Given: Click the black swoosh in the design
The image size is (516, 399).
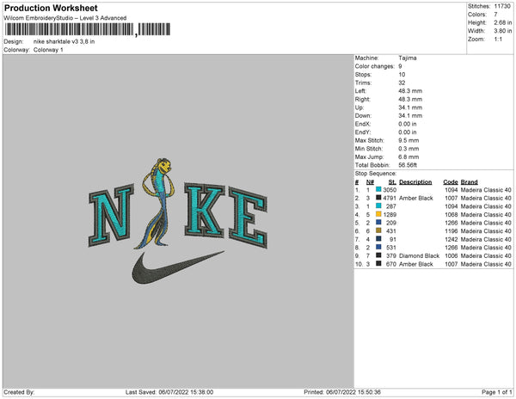Looking at the screenshot, I should pyautogui.click(x=176, y=267).
